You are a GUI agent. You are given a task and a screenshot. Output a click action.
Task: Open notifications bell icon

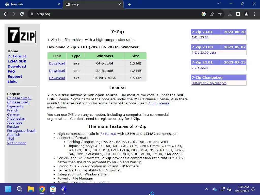[253, 189]
